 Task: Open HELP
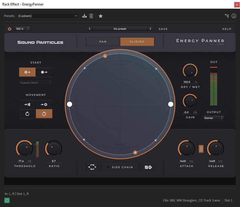click(x=227, y=29)
